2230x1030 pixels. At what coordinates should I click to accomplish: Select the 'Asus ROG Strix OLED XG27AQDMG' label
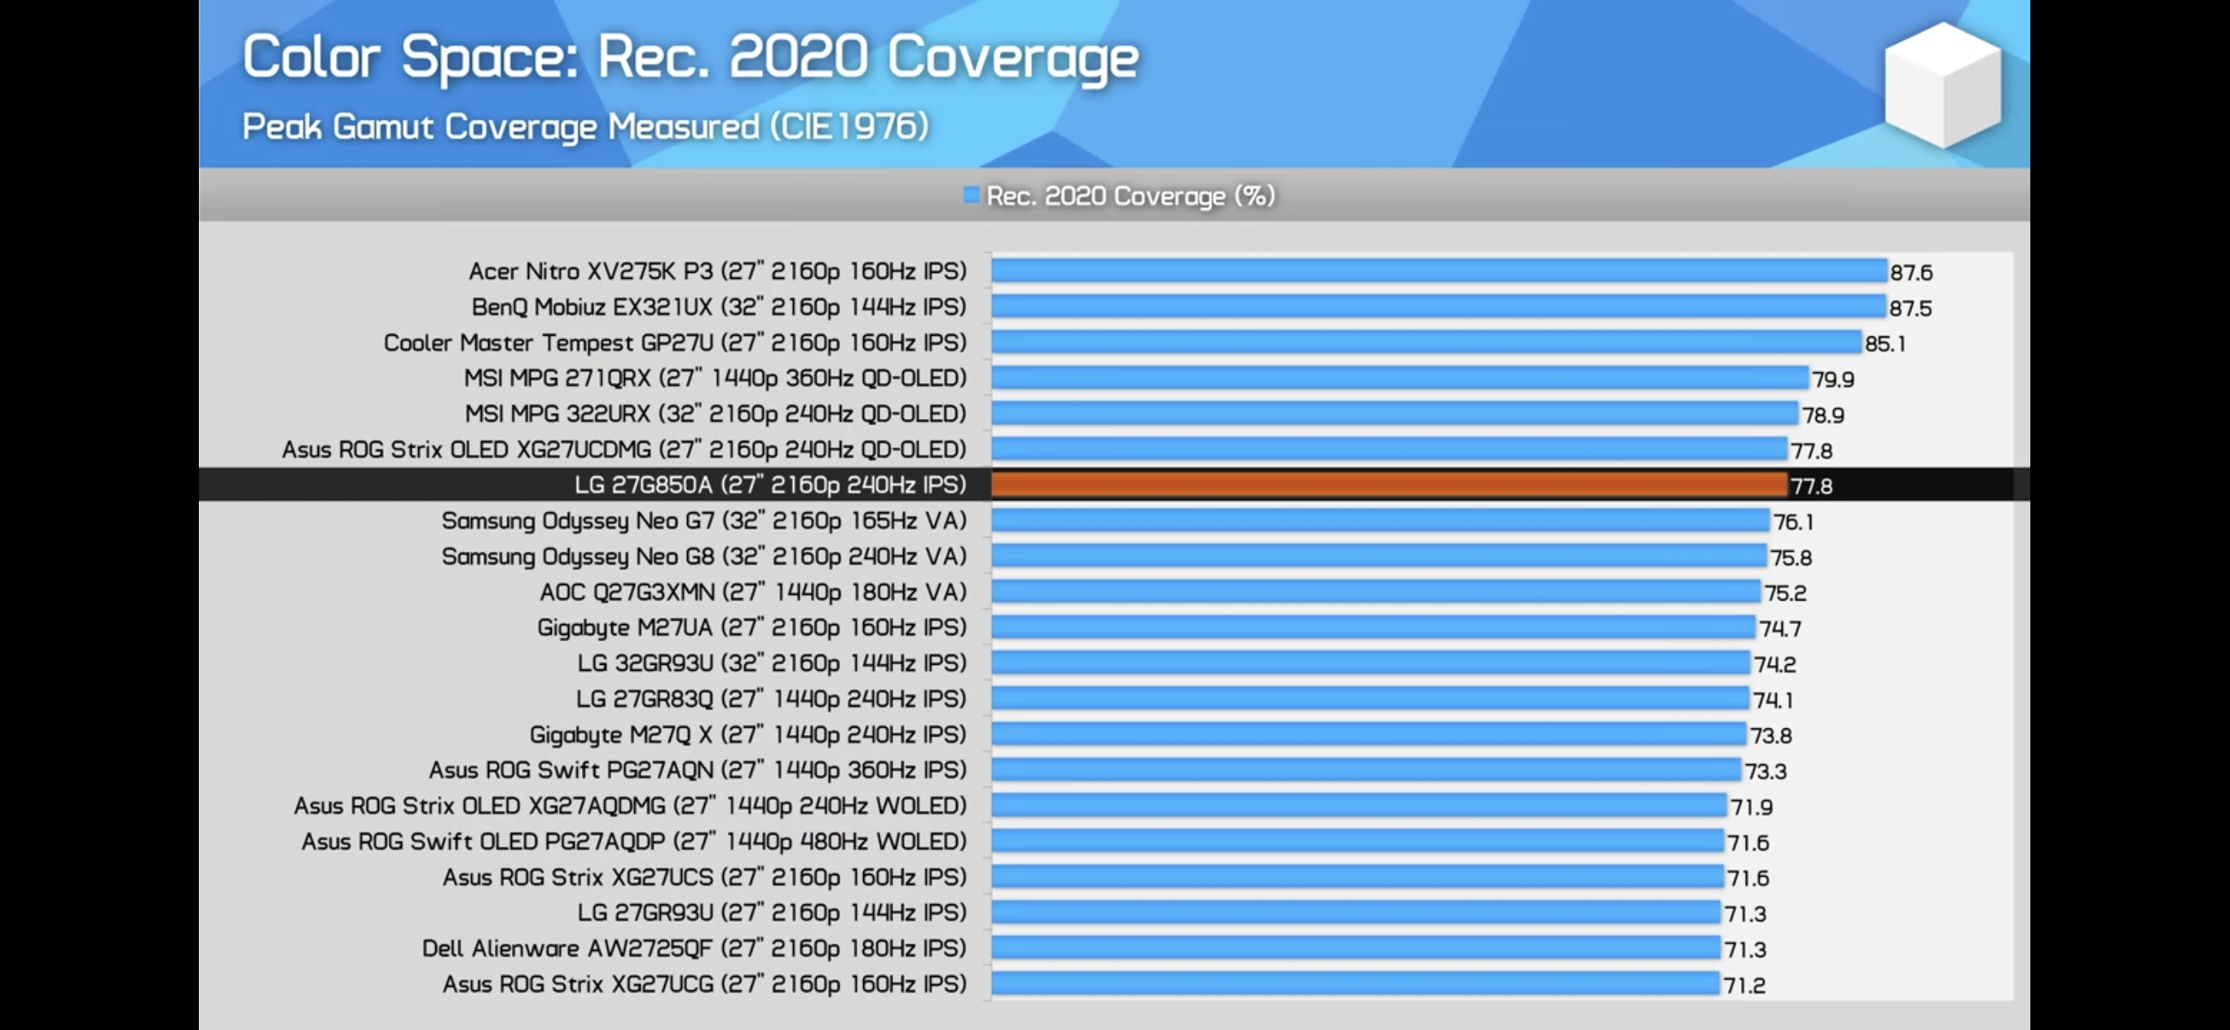[x=629, y=806]
